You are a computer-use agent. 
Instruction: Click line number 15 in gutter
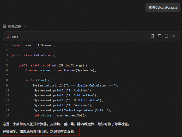coord(8,115)
